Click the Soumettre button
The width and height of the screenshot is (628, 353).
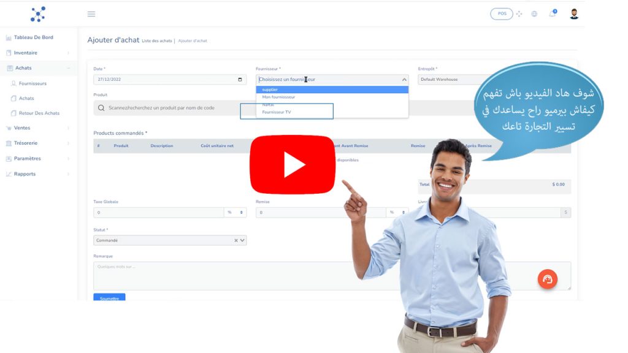tap(109, 298)
